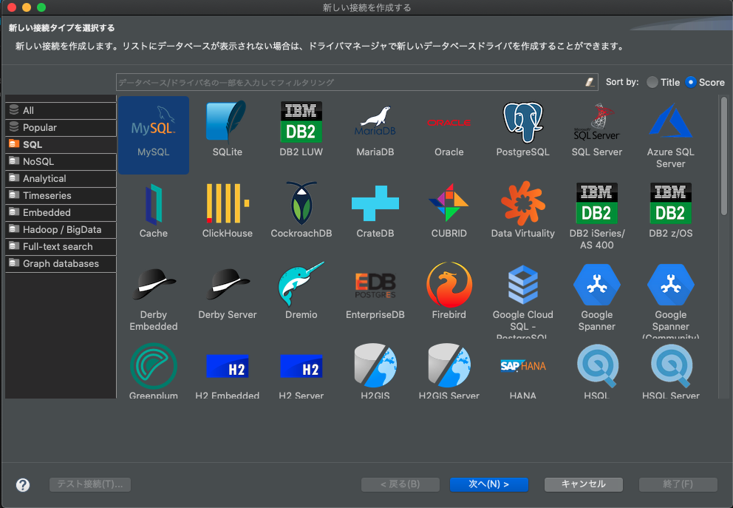The image size is (733, 508).
Task: Click the 終了(F) button
Action: pyautogui.click(x=678, y=484)
